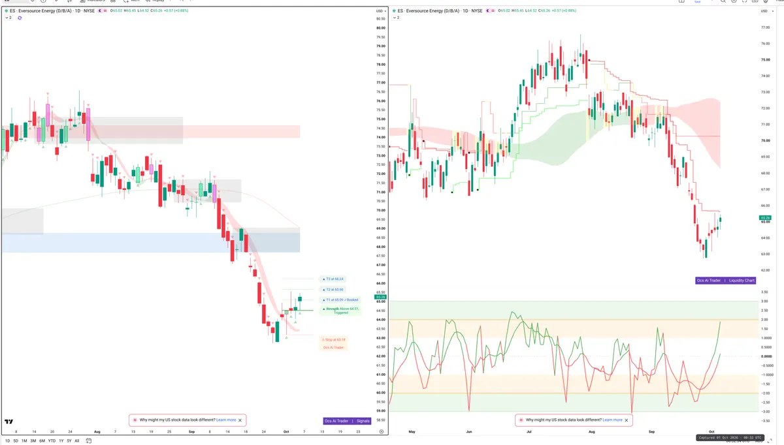The width and height of the screenshot is (784, 445).
Task: Click the Ocs Ai Trader Liquidity Chart badge
Action: pos(727,281)
